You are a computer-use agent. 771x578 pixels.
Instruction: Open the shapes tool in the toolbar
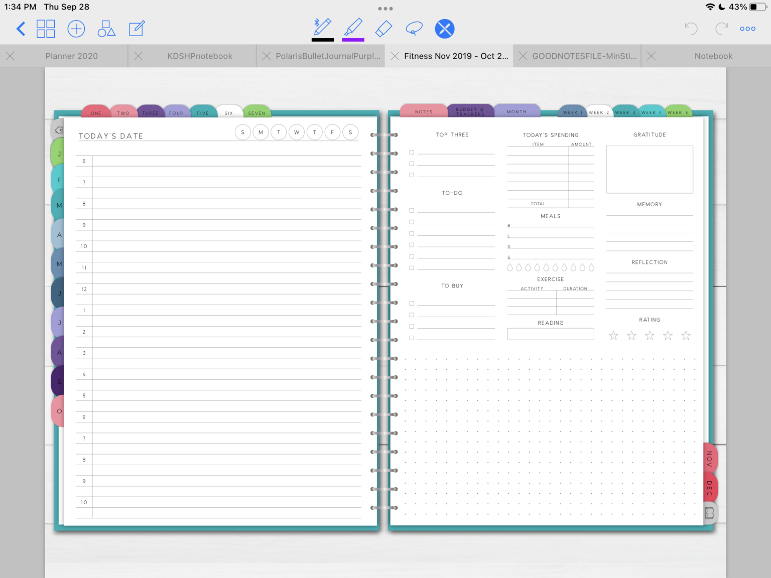click(106, 29)
